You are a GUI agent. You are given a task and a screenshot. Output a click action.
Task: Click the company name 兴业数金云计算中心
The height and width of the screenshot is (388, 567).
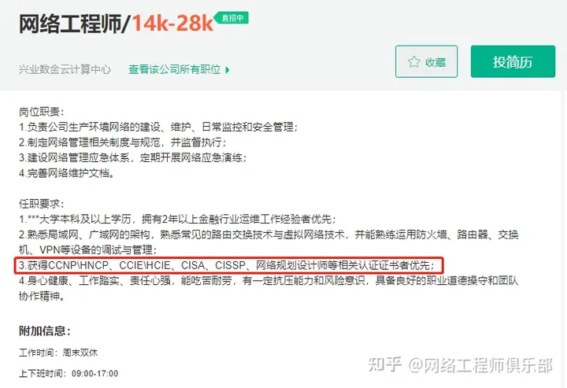[x=65, y=69]
